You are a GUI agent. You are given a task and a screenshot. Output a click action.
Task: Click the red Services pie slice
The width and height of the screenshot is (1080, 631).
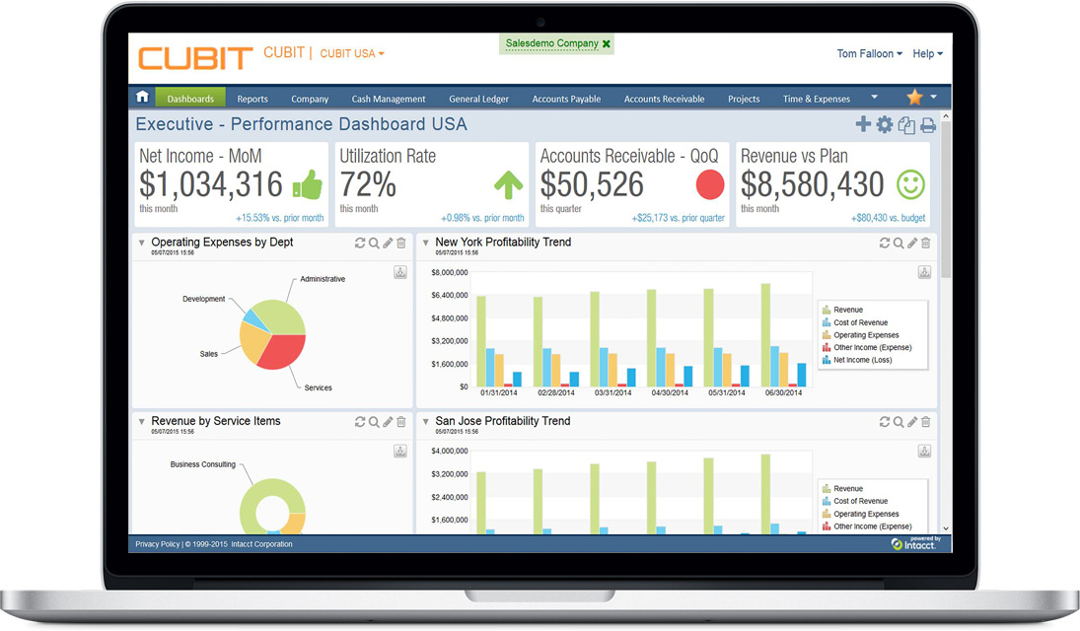click(x=284, y=350)
